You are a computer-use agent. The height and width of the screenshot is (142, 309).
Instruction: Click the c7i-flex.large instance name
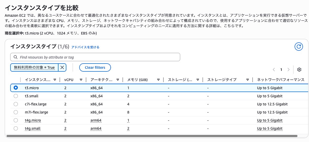36,104
